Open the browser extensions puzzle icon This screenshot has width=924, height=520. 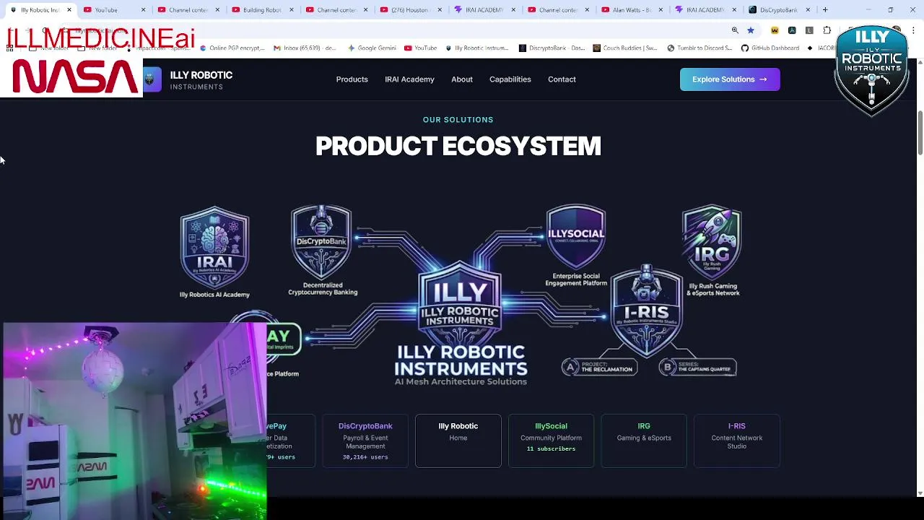(827, 30)
